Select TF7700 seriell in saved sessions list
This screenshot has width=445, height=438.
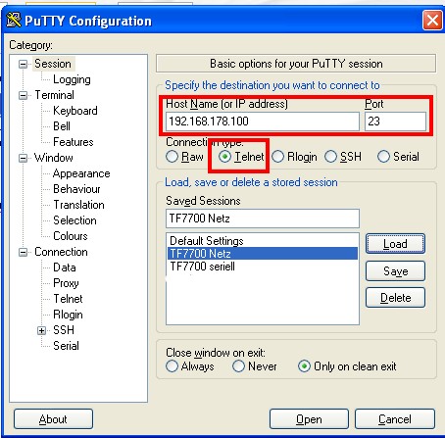click(x=263, y=267)
